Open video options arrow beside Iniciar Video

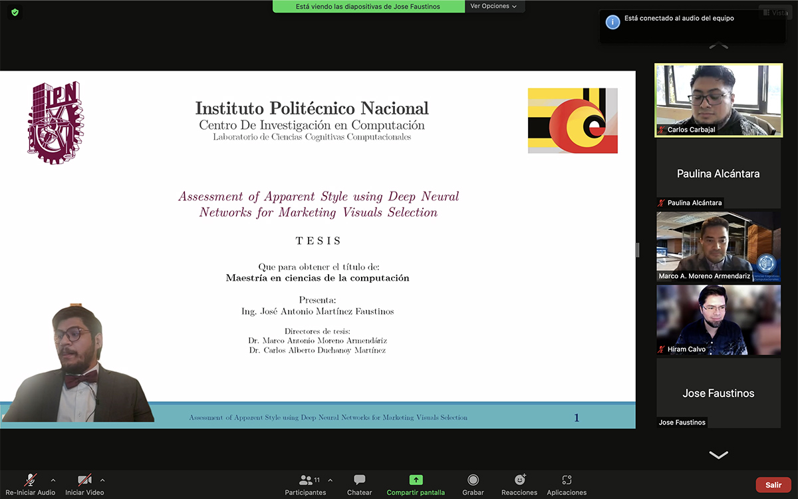pyautogui.click(x=102, y=480)
